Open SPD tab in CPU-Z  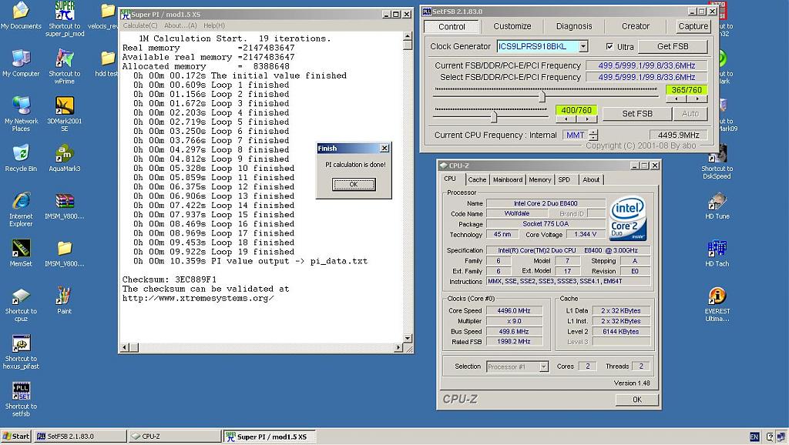click(x=565, y=179)
